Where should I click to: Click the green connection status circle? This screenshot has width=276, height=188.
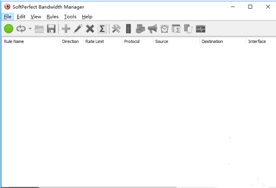click(x=9, y=29)
